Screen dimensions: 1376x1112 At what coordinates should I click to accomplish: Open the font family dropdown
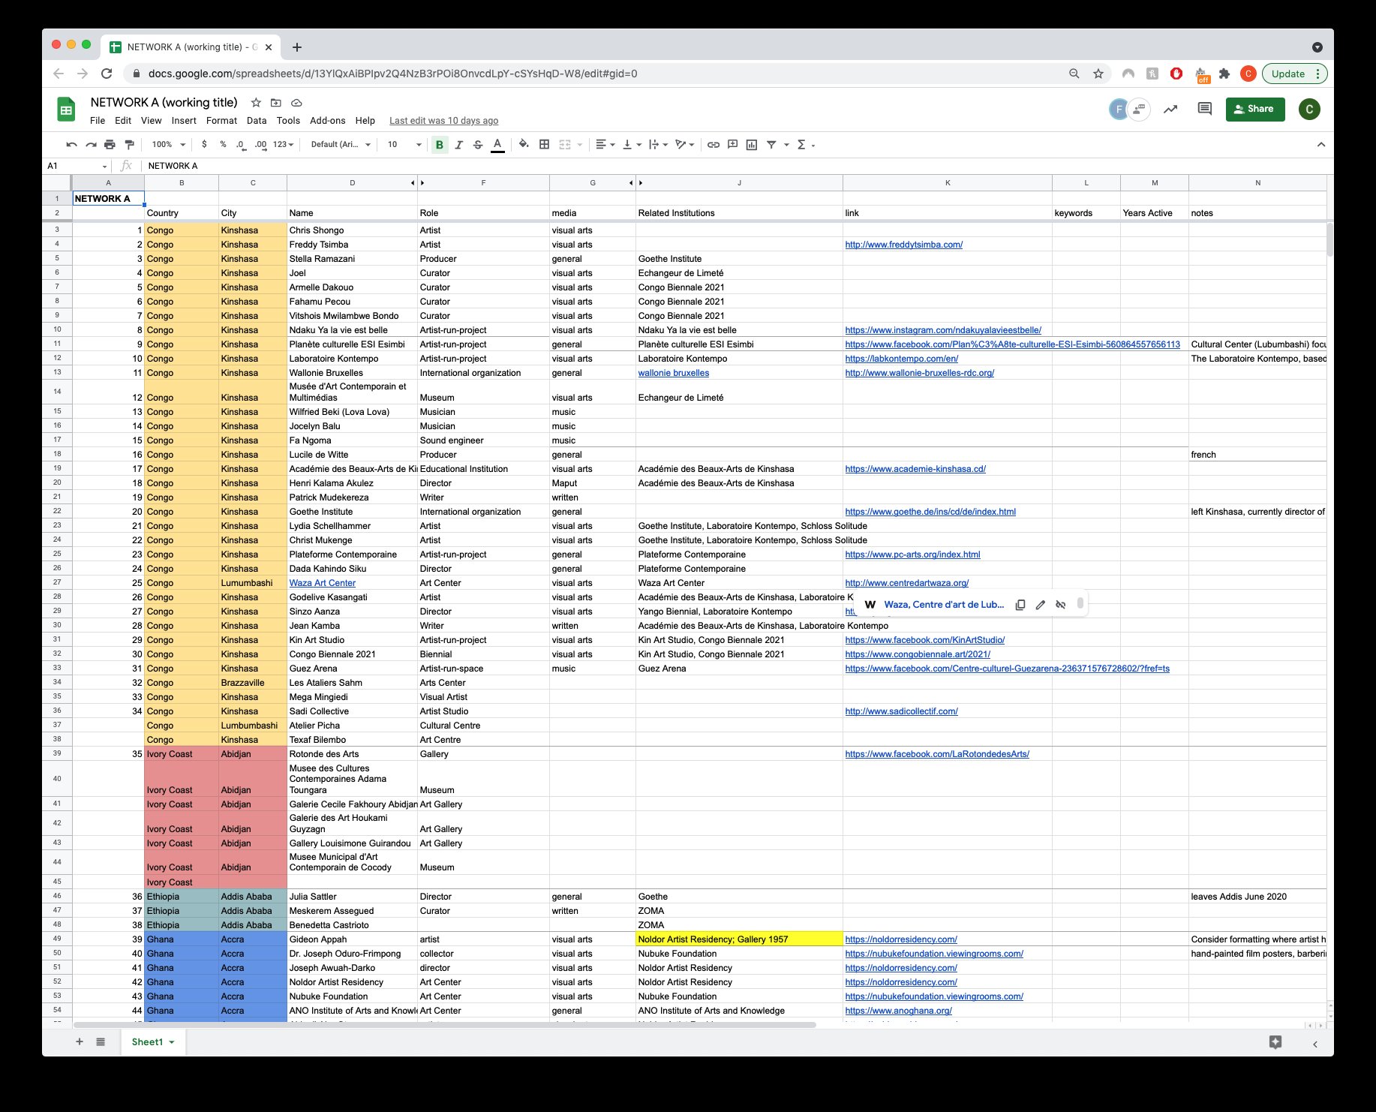pyautogui.click(x=341, y=145)
